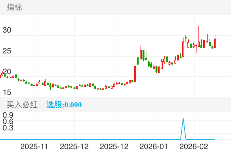Image resolution: width=231 pixels, height=154 pixels.
Task: Click the 0.6 indicator axis label
Action: [8, 121]
